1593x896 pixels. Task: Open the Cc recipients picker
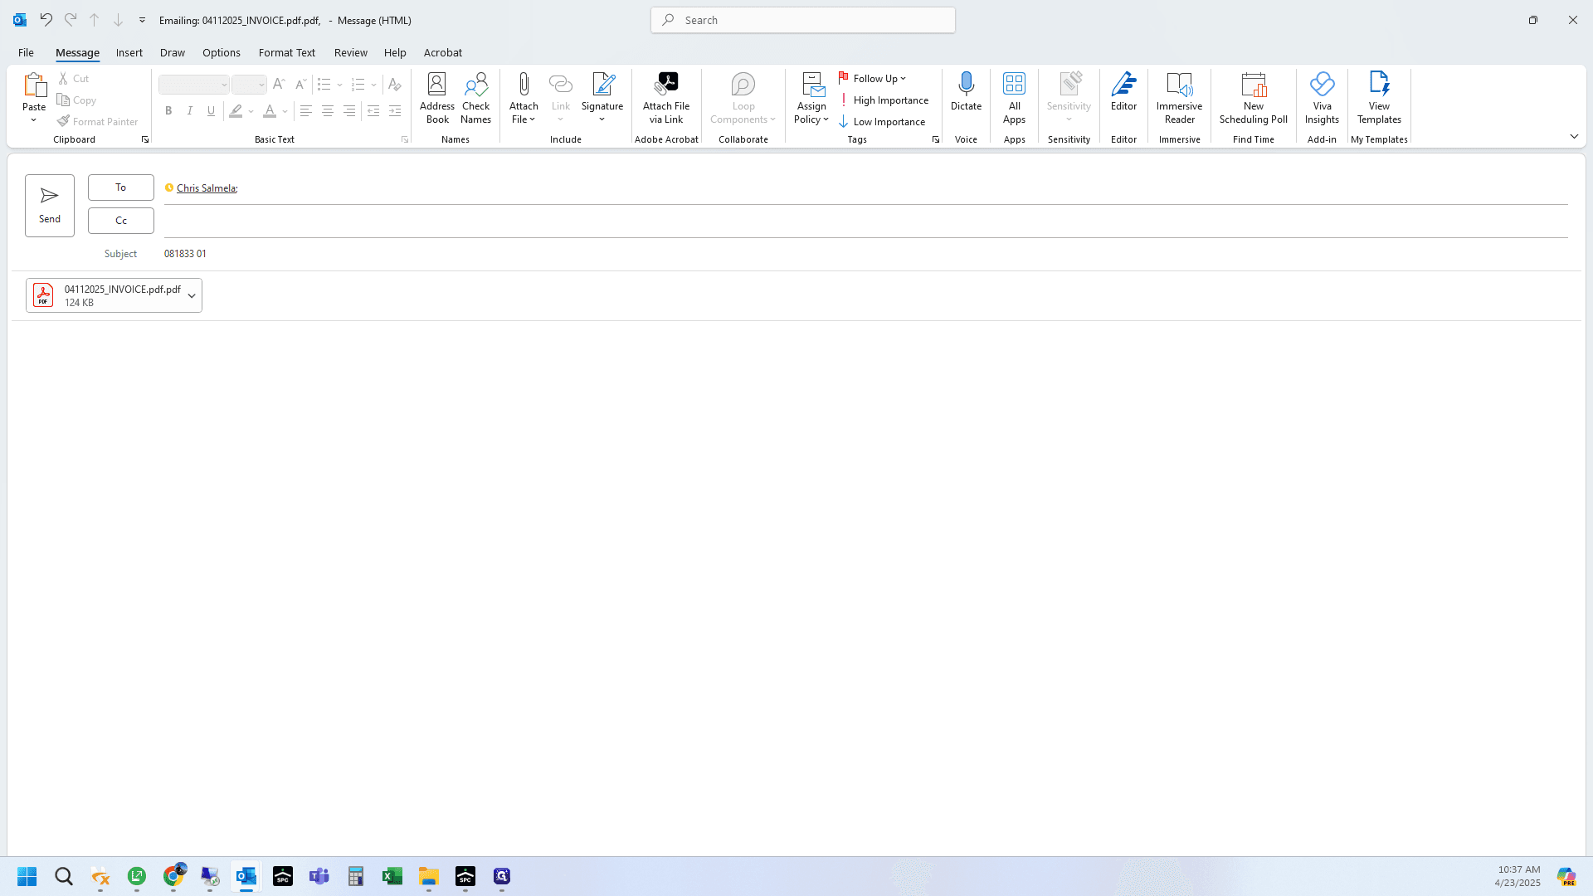tap(121, 221)
